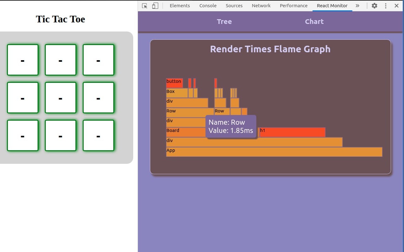This screenshot has height=252, width=404.
Task: Open the Network tab
Action: 261,6
